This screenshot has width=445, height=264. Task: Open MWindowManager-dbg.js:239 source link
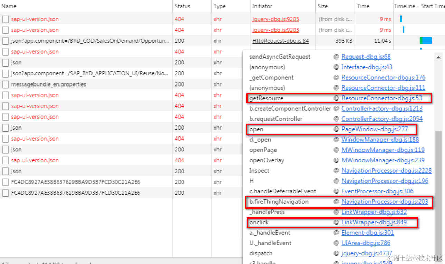[x=383, y=160]
